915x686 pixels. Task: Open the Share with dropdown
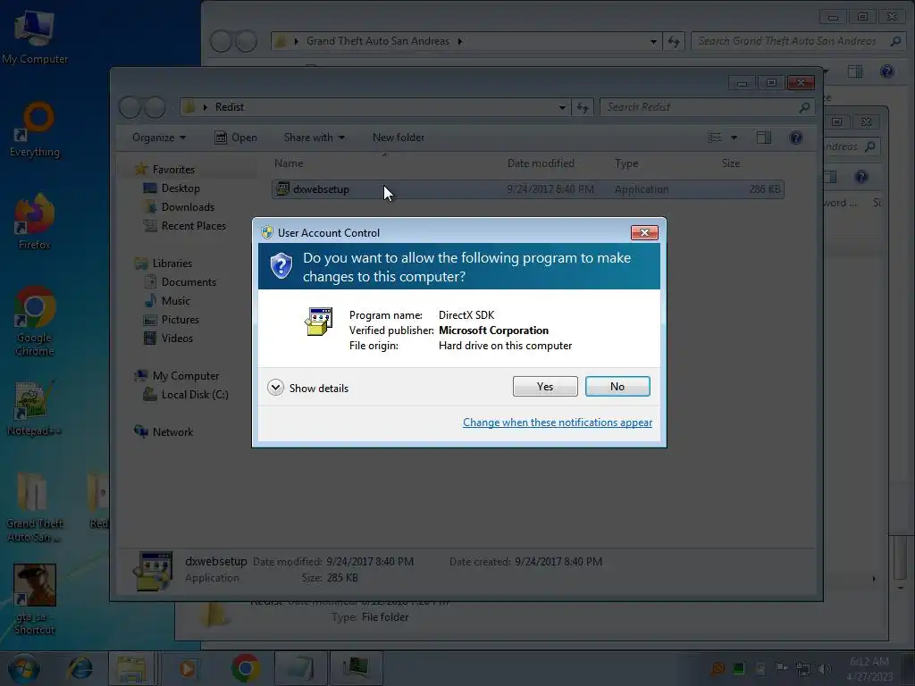(x=314, y=138)
